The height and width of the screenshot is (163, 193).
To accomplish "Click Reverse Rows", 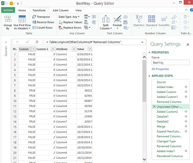I will 43,22.
